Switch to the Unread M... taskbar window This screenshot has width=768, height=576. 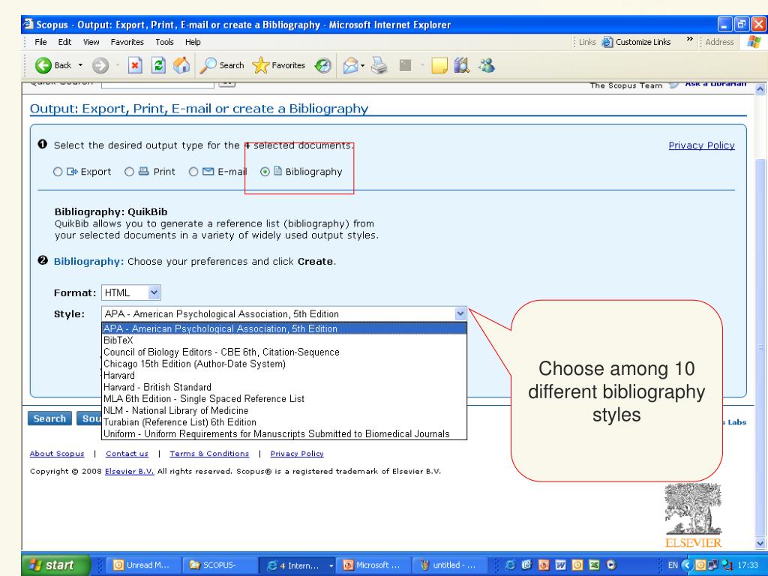[143, 565]
